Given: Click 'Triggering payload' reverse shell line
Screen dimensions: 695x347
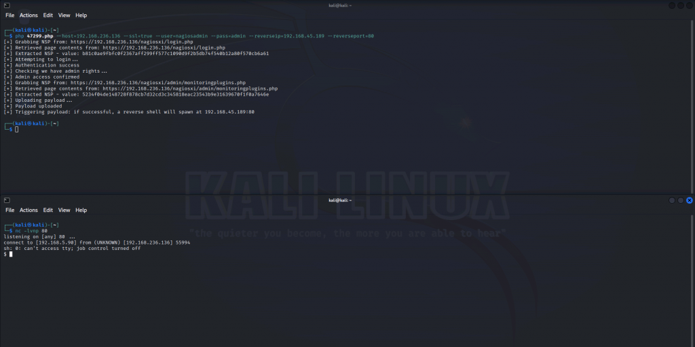Looking at the screenshot, I should pos(129,112).
